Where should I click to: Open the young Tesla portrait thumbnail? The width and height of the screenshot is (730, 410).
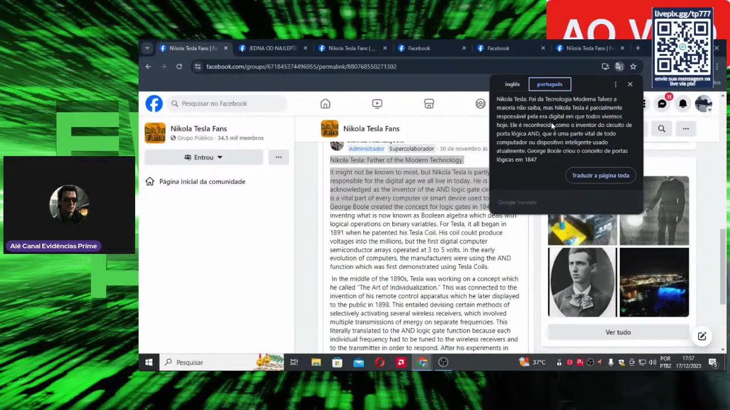tap(582, 282)
